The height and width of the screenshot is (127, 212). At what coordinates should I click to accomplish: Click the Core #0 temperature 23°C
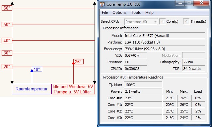coord(143,98)
